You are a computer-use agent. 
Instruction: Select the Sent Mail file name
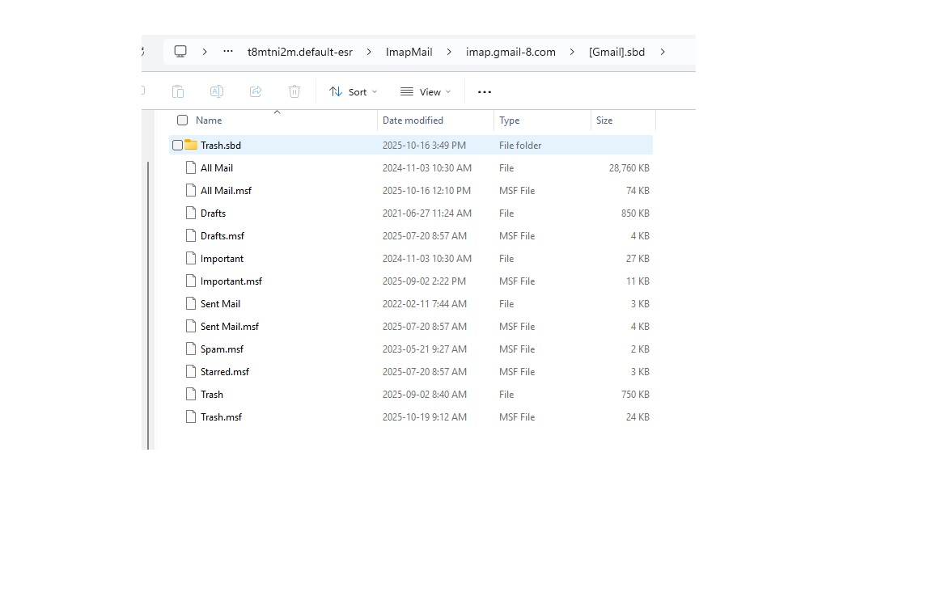pyautogui.click(x=220, y=303)
